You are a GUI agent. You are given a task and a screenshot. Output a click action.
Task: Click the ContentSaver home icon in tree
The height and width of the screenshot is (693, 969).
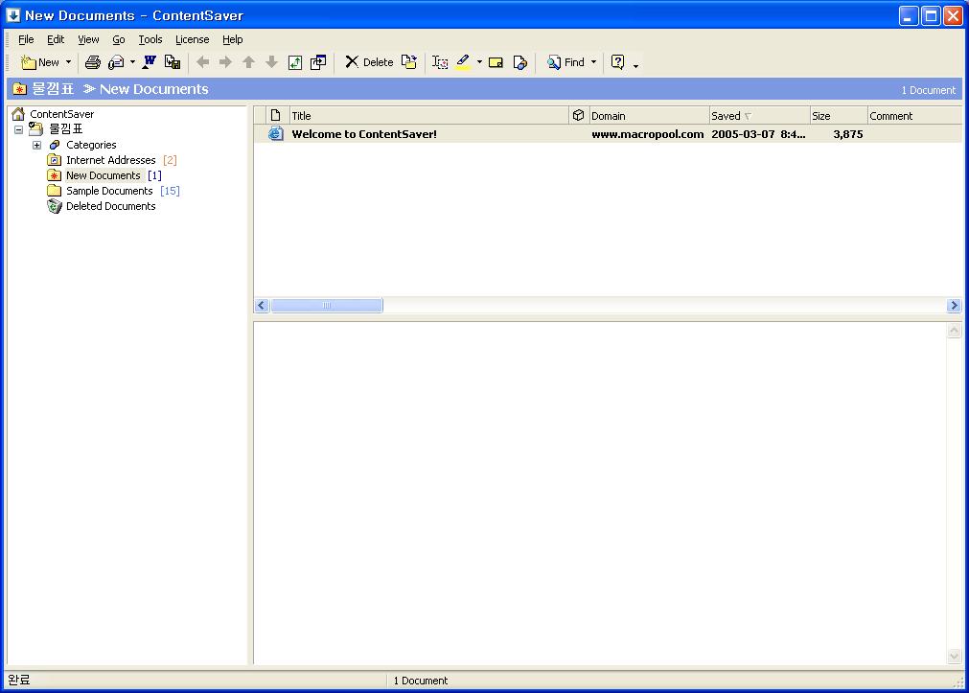tap(18, 114)
